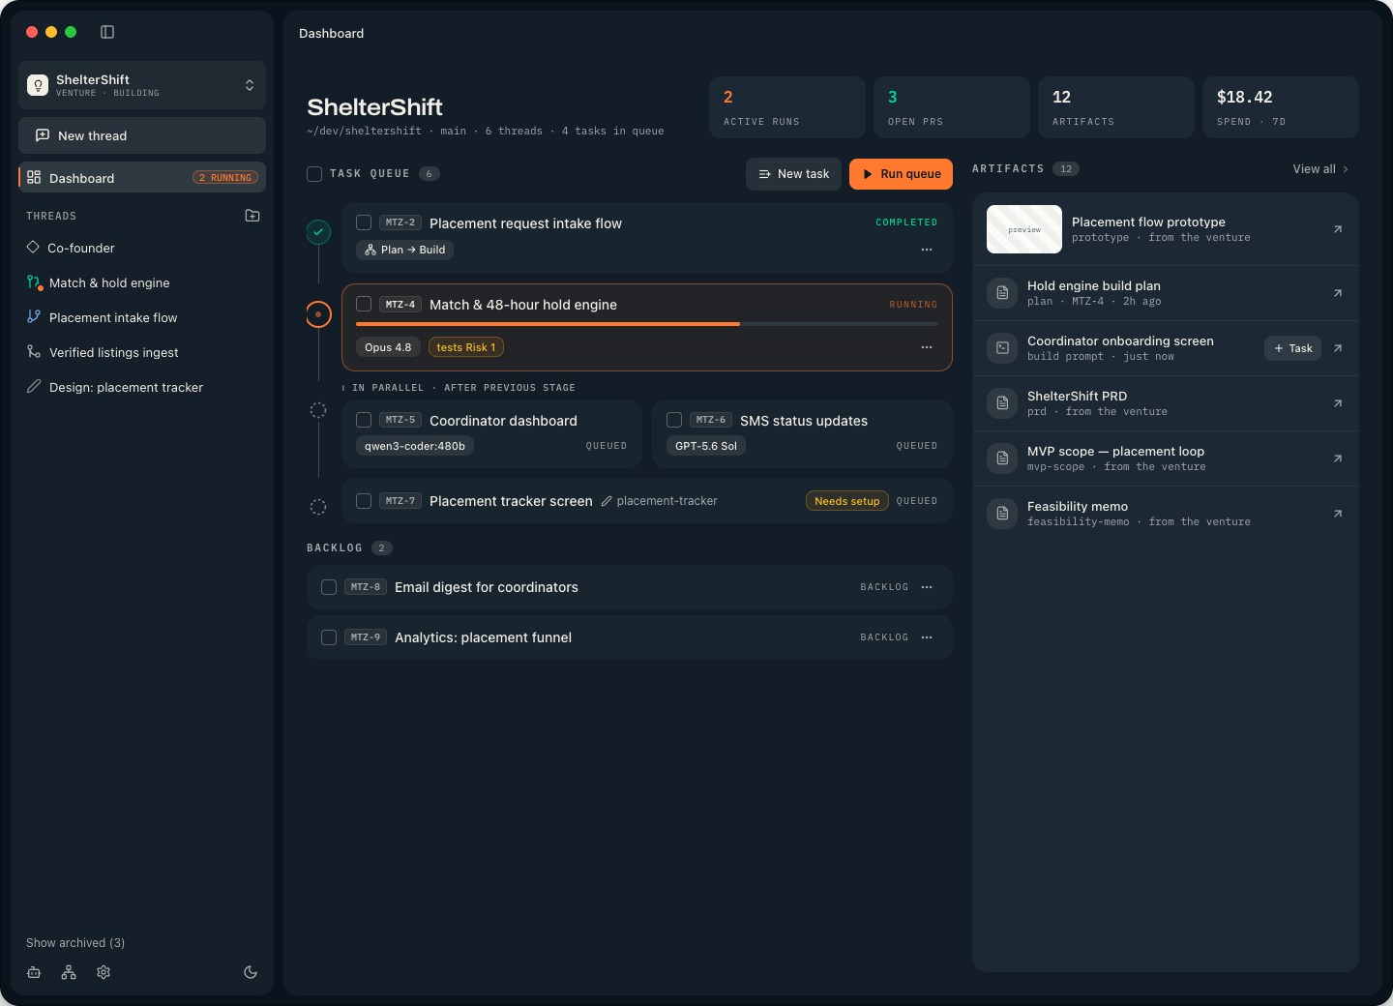The image size is (1393, 1006).
Task: Open more options for Email digest for coordinators
Action: pyautogui.click(x=927, y=587)
